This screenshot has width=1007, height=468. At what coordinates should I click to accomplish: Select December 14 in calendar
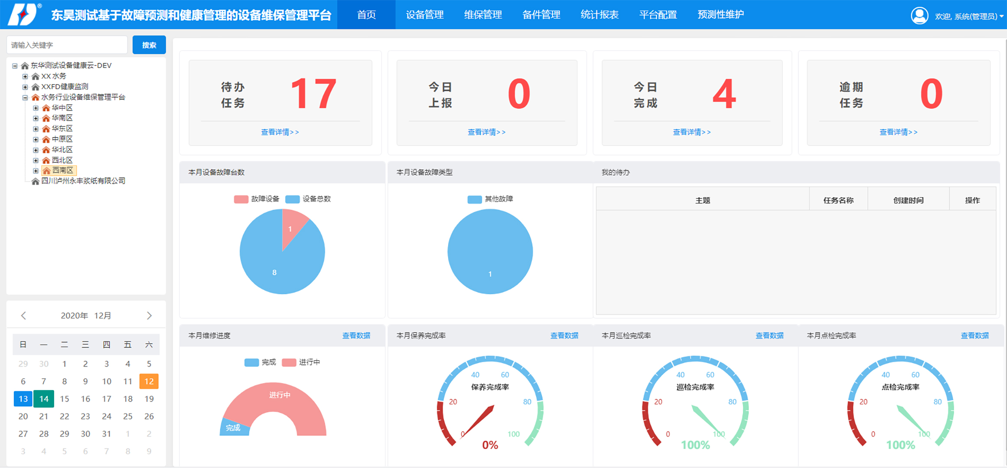click(44, 399)
